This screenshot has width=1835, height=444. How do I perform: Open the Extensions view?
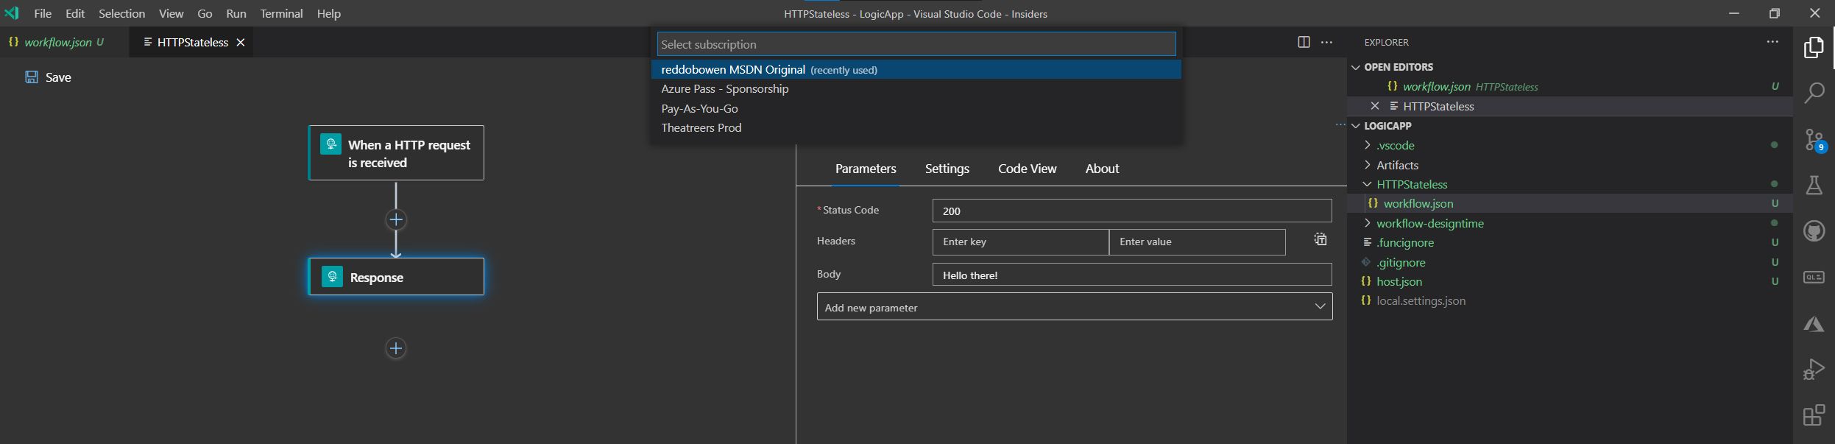[x=1814, y=415]
